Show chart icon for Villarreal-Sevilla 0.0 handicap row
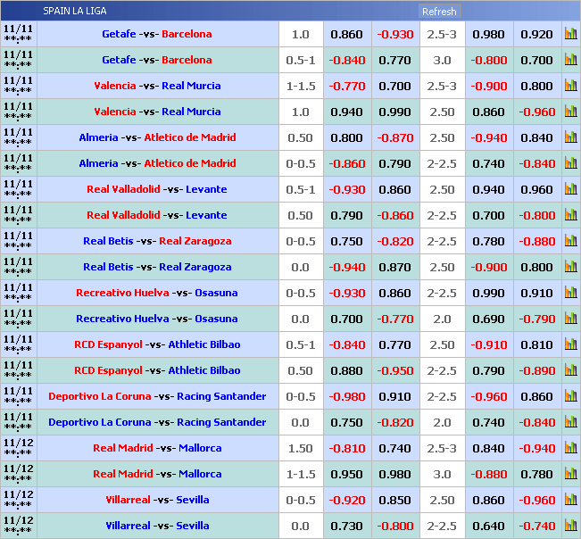This screenshot has width=581, height=539. pyautogui.click(x=570, y=526)
